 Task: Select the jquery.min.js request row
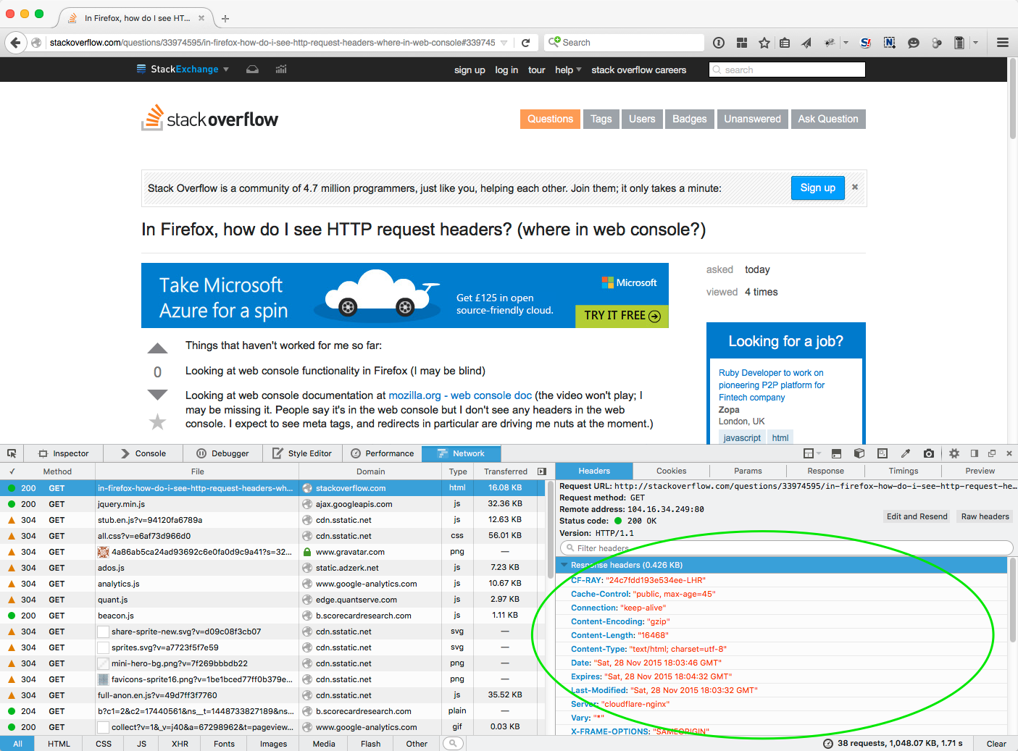(x=274, y=504)
